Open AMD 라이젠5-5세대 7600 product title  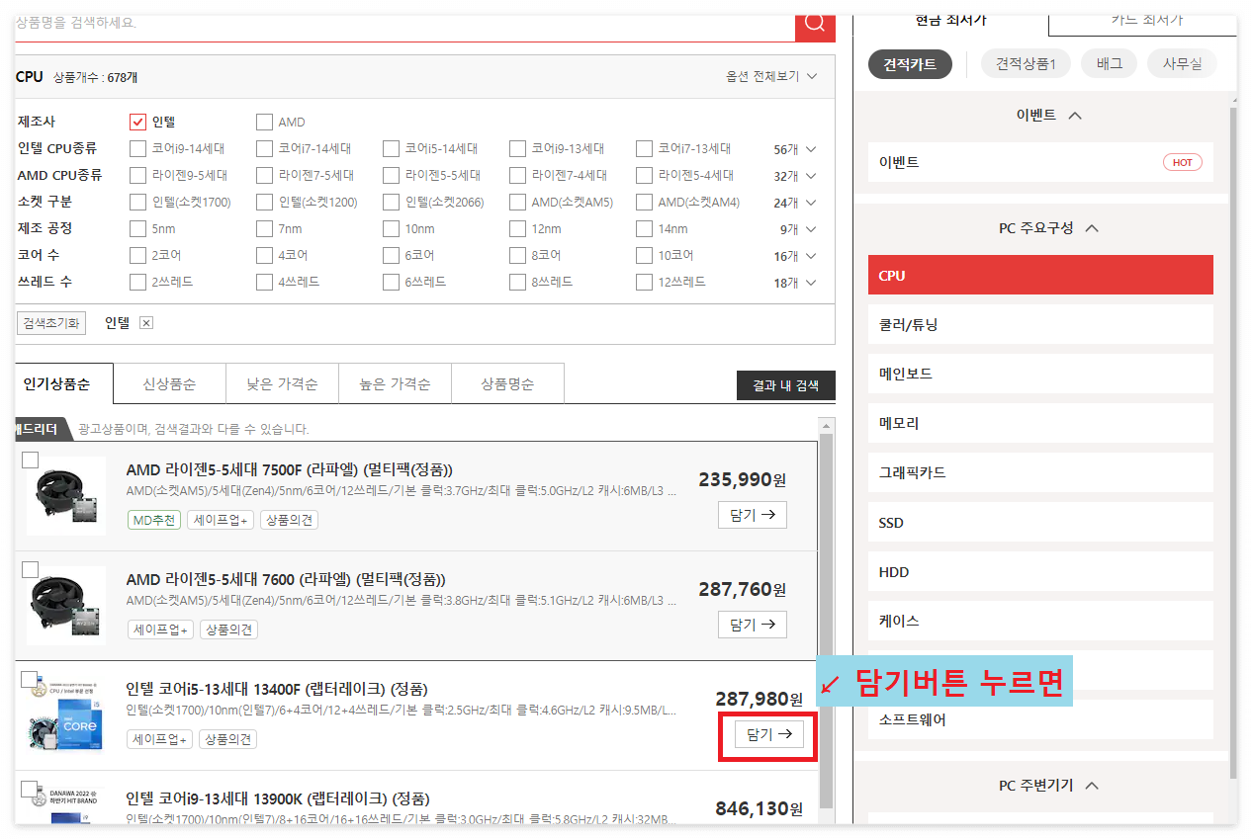(x=286, y=579)
